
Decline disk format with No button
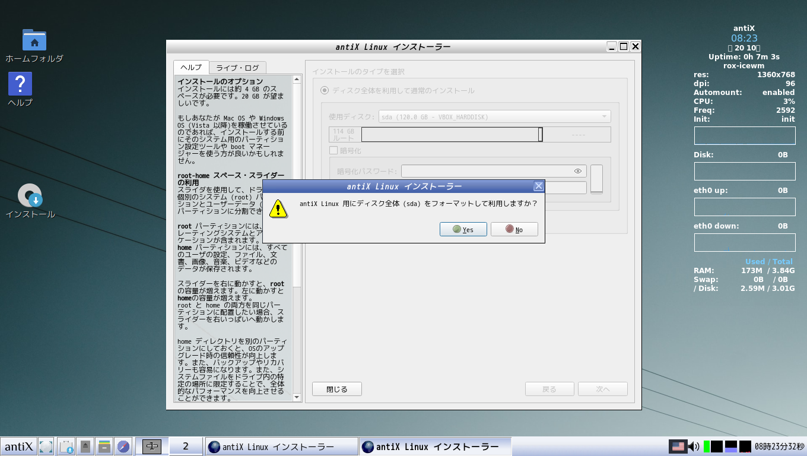pos(514,229)
